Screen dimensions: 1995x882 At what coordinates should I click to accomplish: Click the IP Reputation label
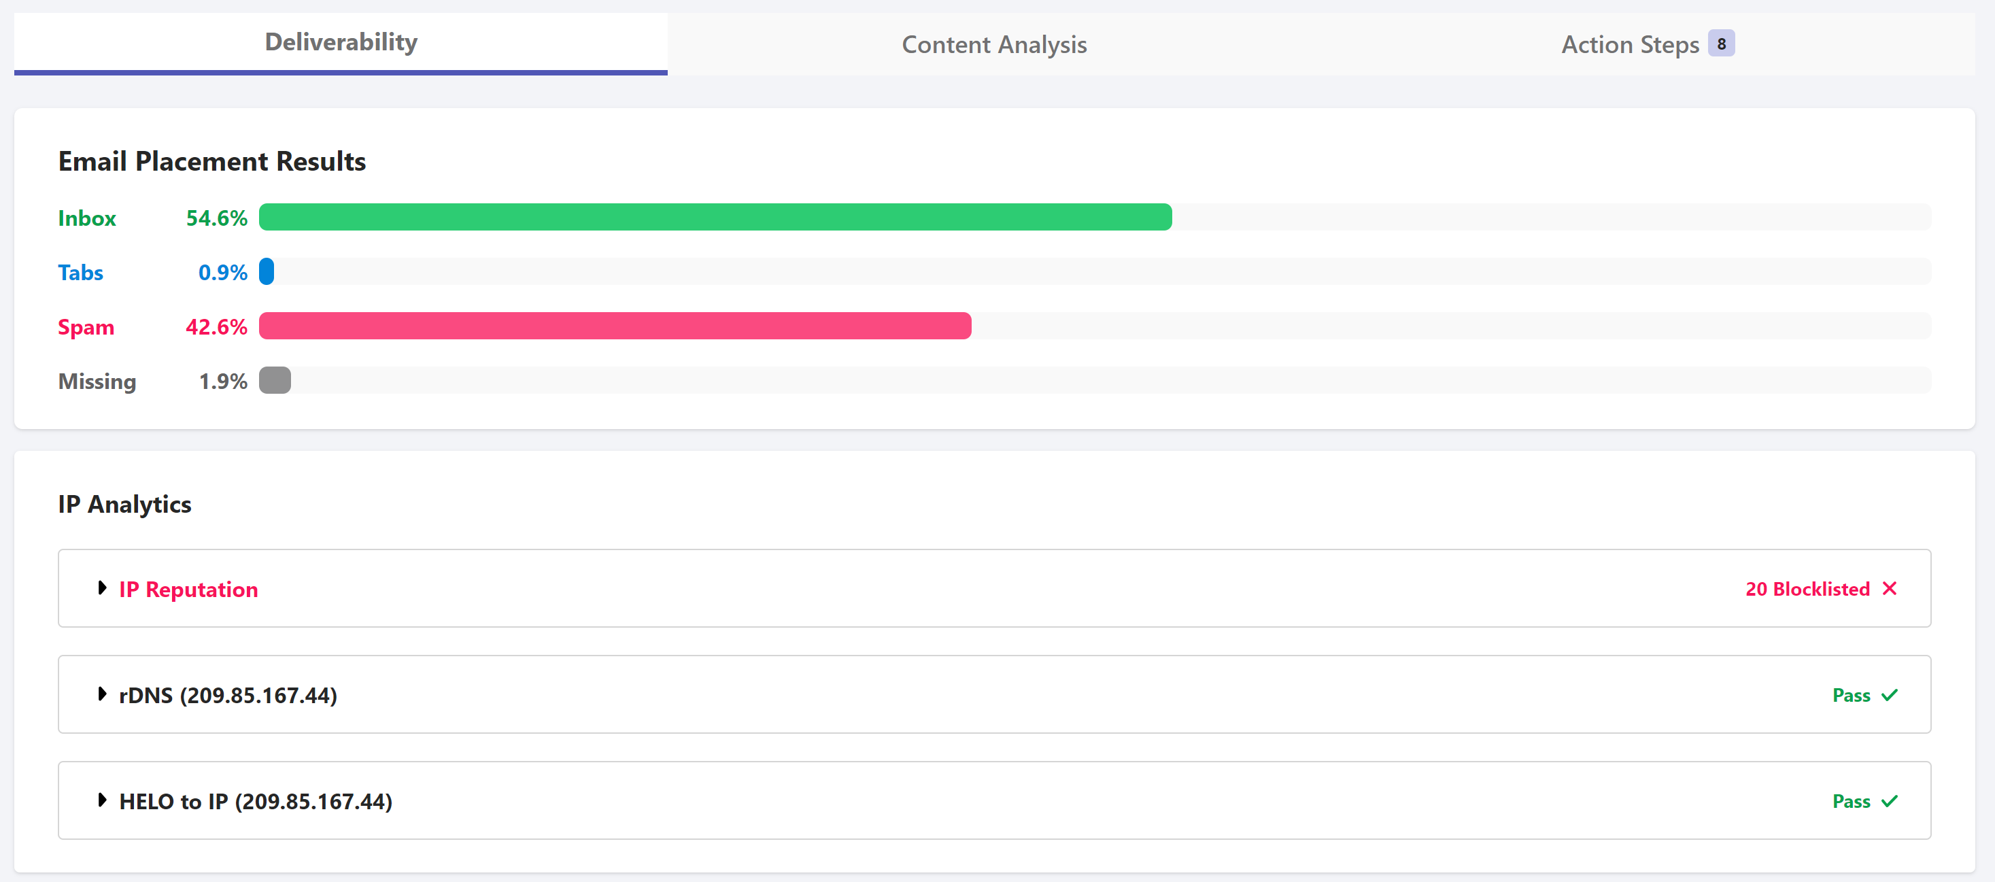188,590
